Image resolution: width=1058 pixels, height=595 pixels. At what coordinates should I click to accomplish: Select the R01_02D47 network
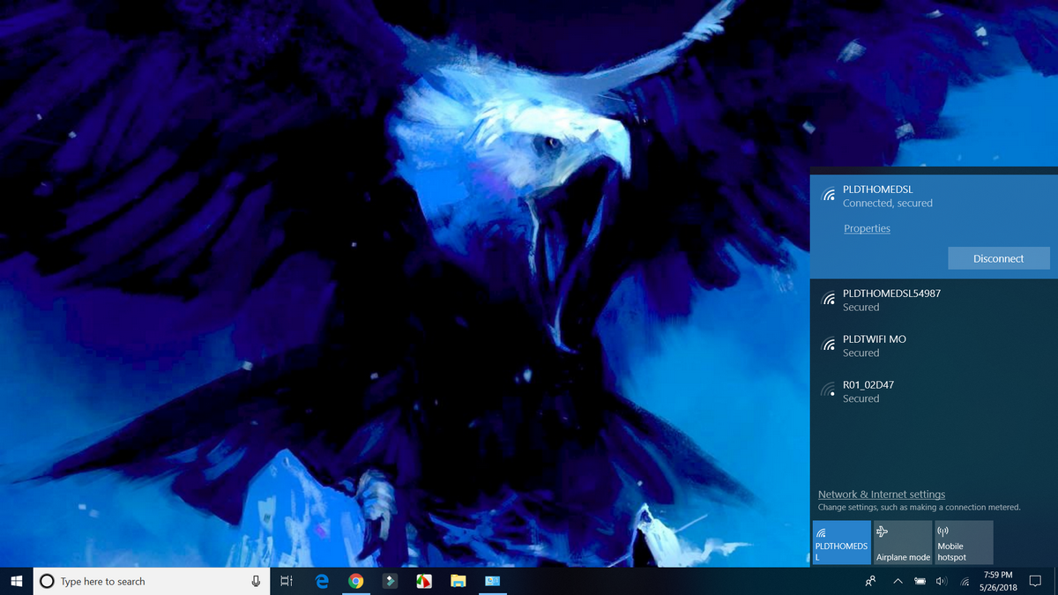[934, 391]
